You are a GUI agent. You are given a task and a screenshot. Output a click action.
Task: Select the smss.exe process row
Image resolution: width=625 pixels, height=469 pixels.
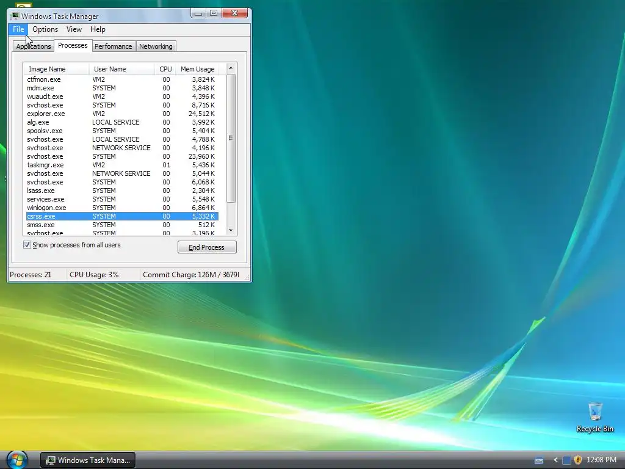tap(122, 225)
